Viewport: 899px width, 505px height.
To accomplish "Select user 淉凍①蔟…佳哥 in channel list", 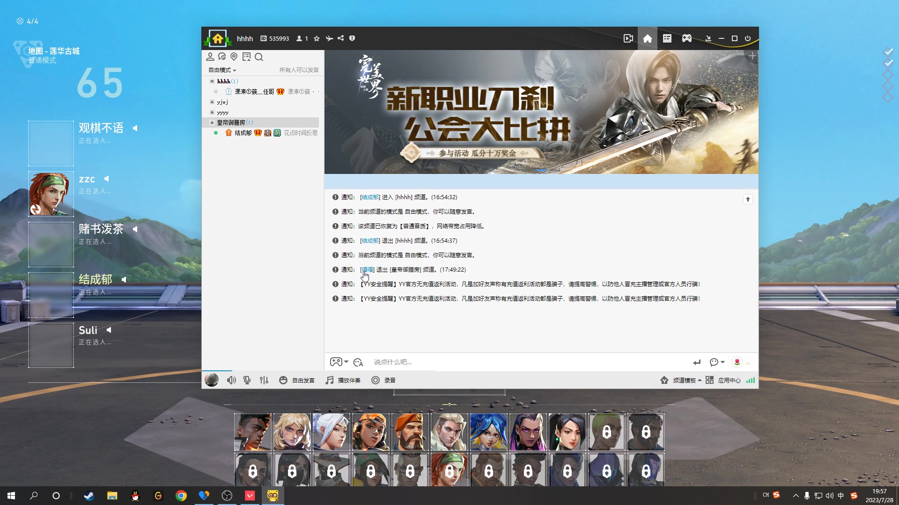I will tap(254, 92).
